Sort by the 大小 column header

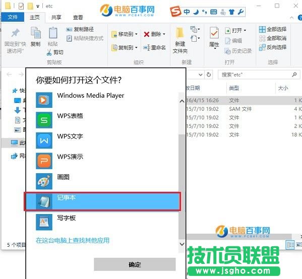283,88
